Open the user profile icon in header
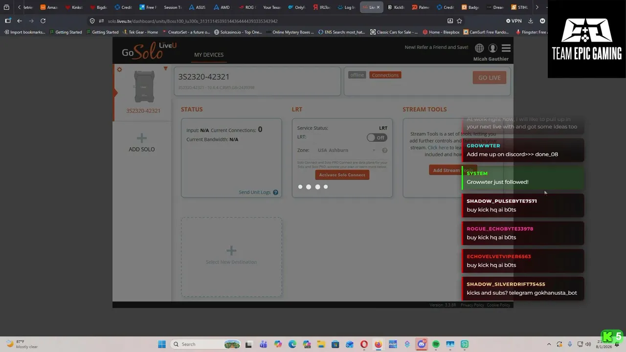 point(492,48)
